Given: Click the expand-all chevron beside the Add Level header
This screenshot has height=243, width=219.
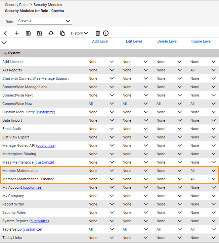Looking at the screenshot, I should [x=4, y=42].
